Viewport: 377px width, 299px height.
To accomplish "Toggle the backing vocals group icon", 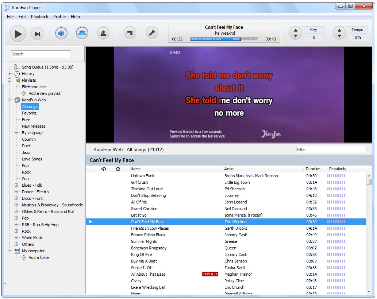I will (82, 34).
